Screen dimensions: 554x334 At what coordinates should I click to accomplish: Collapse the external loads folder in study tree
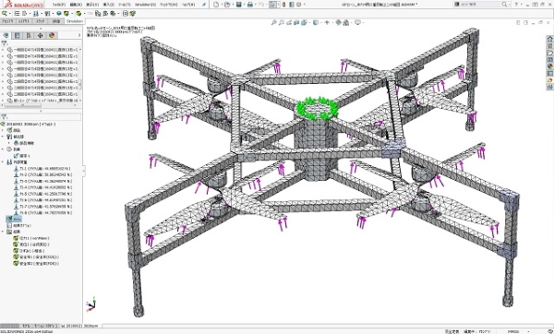3,162
